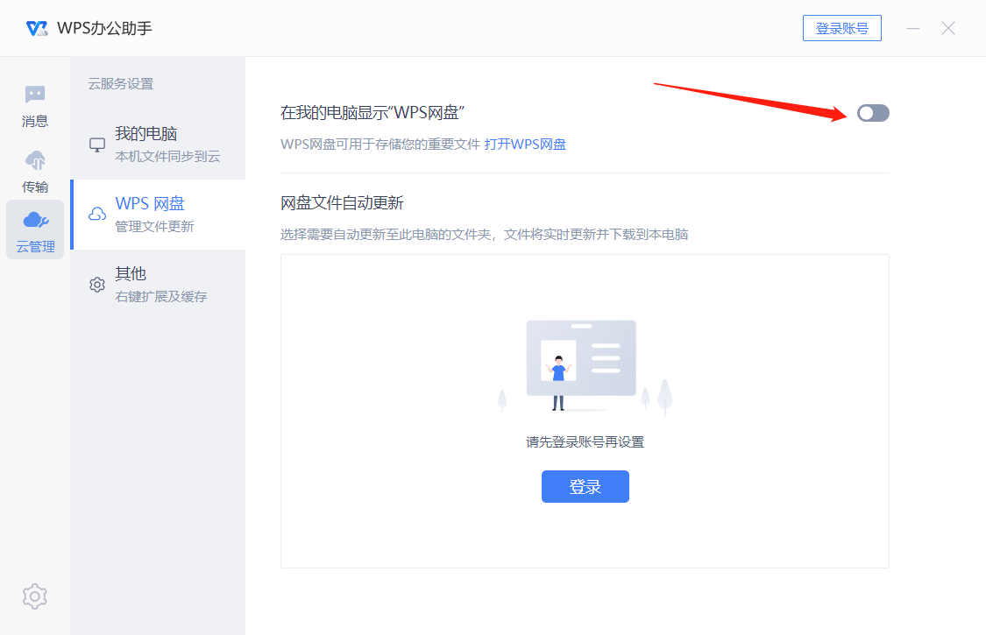Toggle 在我的电脑显示"WPS网盘" switch
The width and height of the screenshot is (986, 635).
pos(873,113)
